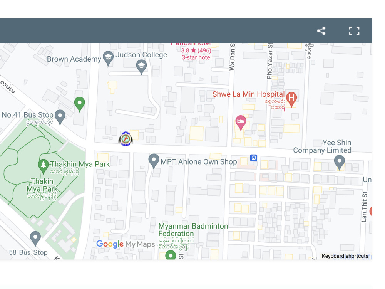Select the Yee Shin Company Limited pin

click(339, 163)
